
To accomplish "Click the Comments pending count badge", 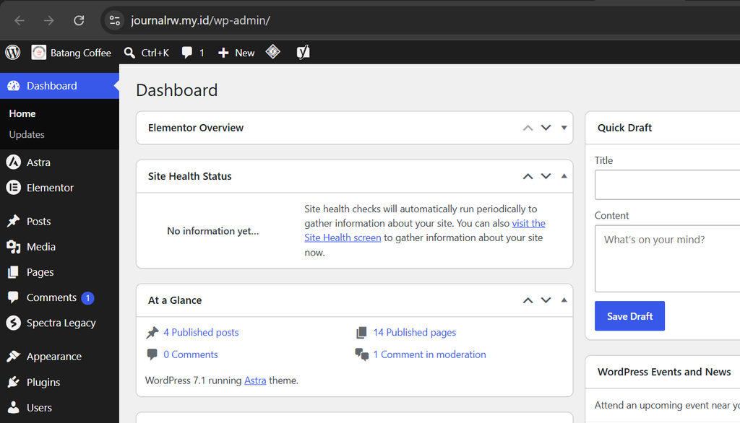I will coord(87,298).
